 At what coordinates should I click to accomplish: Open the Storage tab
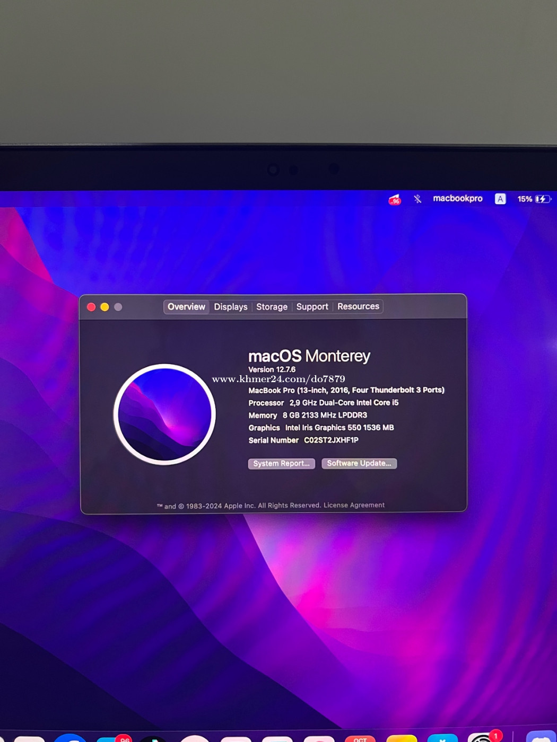click(272, 307)
